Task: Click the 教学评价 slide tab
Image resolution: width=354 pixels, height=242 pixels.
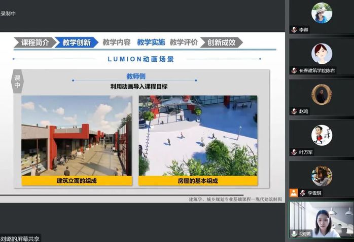Action: pos(184,43)
